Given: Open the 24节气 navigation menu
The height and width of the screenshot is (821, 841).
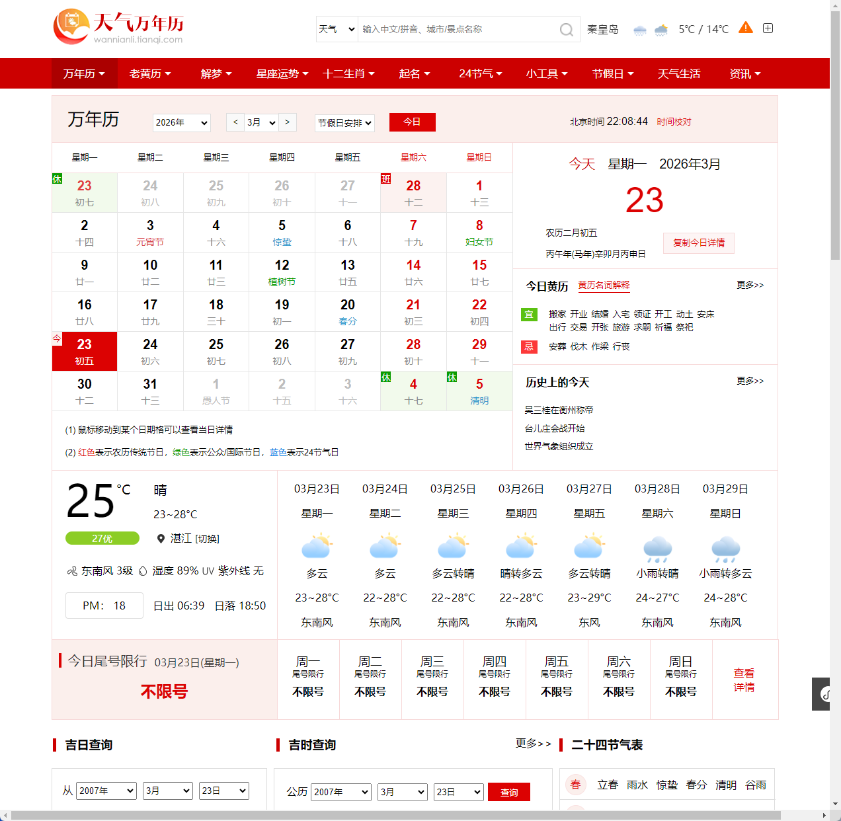Looking at the screenshot, I should (479, 73).
